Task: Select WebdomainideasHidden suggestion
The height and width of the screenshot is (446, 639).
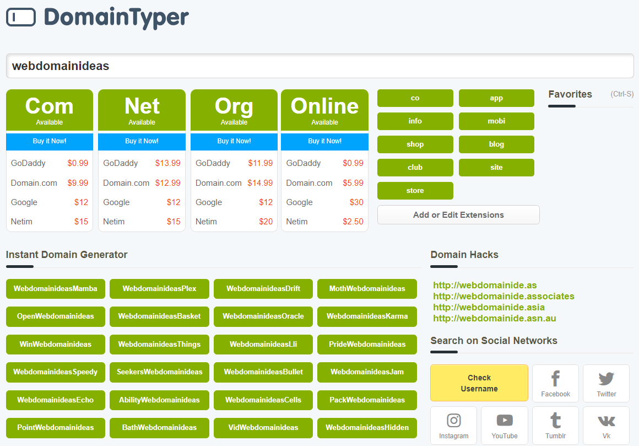Action: pyautogui.click(x=367, y=428)
